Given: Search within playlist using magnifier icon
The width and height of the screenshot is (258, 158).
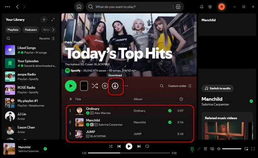Looking at the screenshot, I should click(162, 86).
